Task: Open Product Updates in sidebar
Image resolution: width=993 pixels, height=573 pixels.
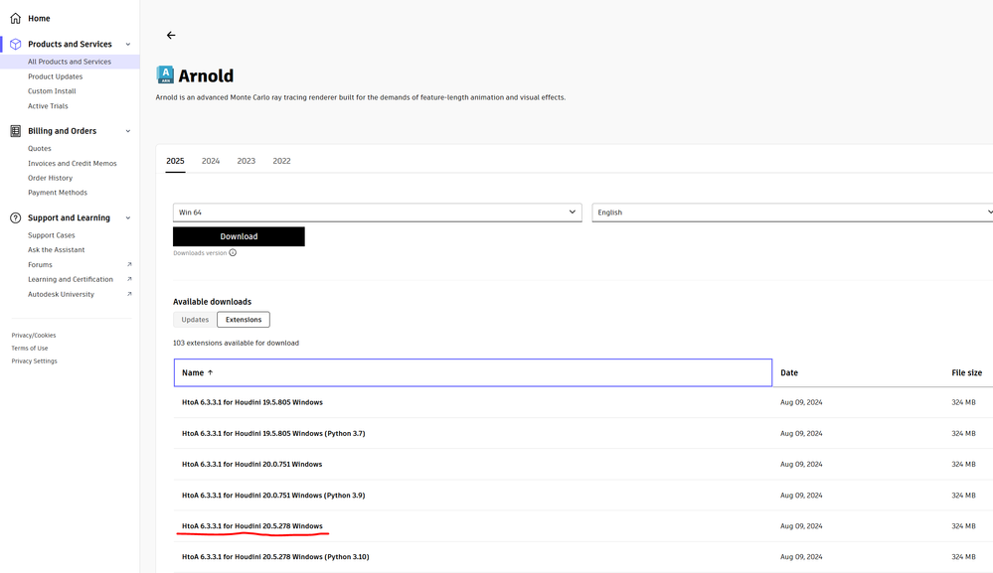Action: click(x=55, y=76)
